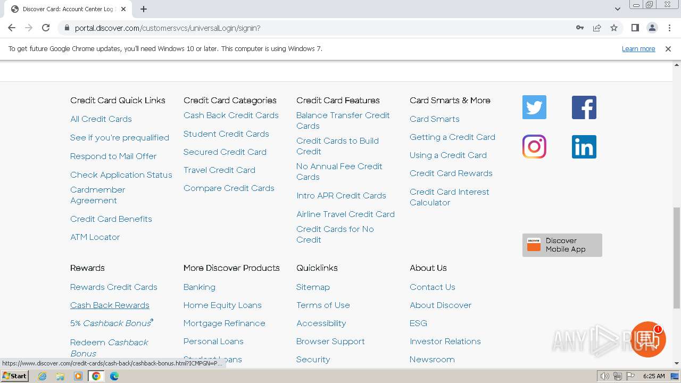The image size is (681, 383).
Task: Bookmark this page with star icon
Action: click(x=614, y=28)
